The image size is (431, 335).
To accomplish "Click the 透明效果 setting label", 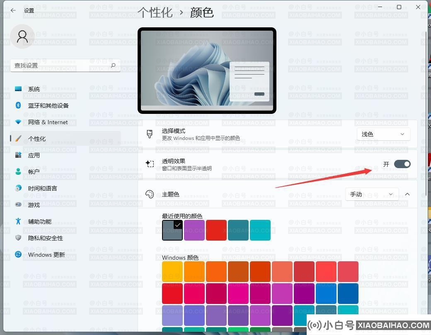I will pyautogui.click(x=174, y=161).
